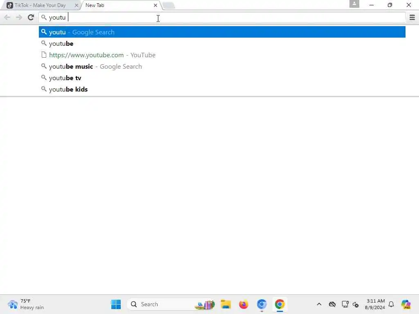Minimize the Chrome window
This screenshot has width=419, height=314.
[372, 5]
